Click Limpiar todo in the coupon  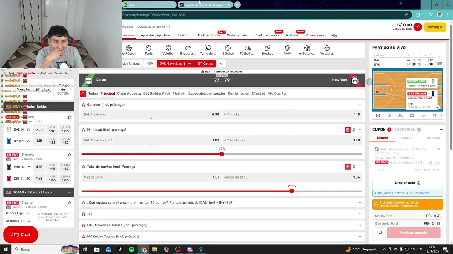[408, 183]
